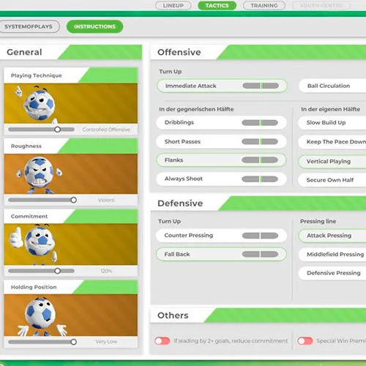The height and width of the screenshot is (366, 366).
Task: Toggle the Immediate Attack intensity indicator
Action: point(261,86)
